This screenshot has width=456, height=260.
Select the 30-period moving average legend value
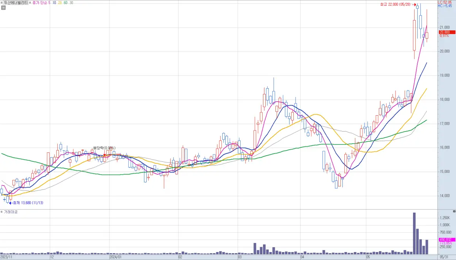pos(71,2)
